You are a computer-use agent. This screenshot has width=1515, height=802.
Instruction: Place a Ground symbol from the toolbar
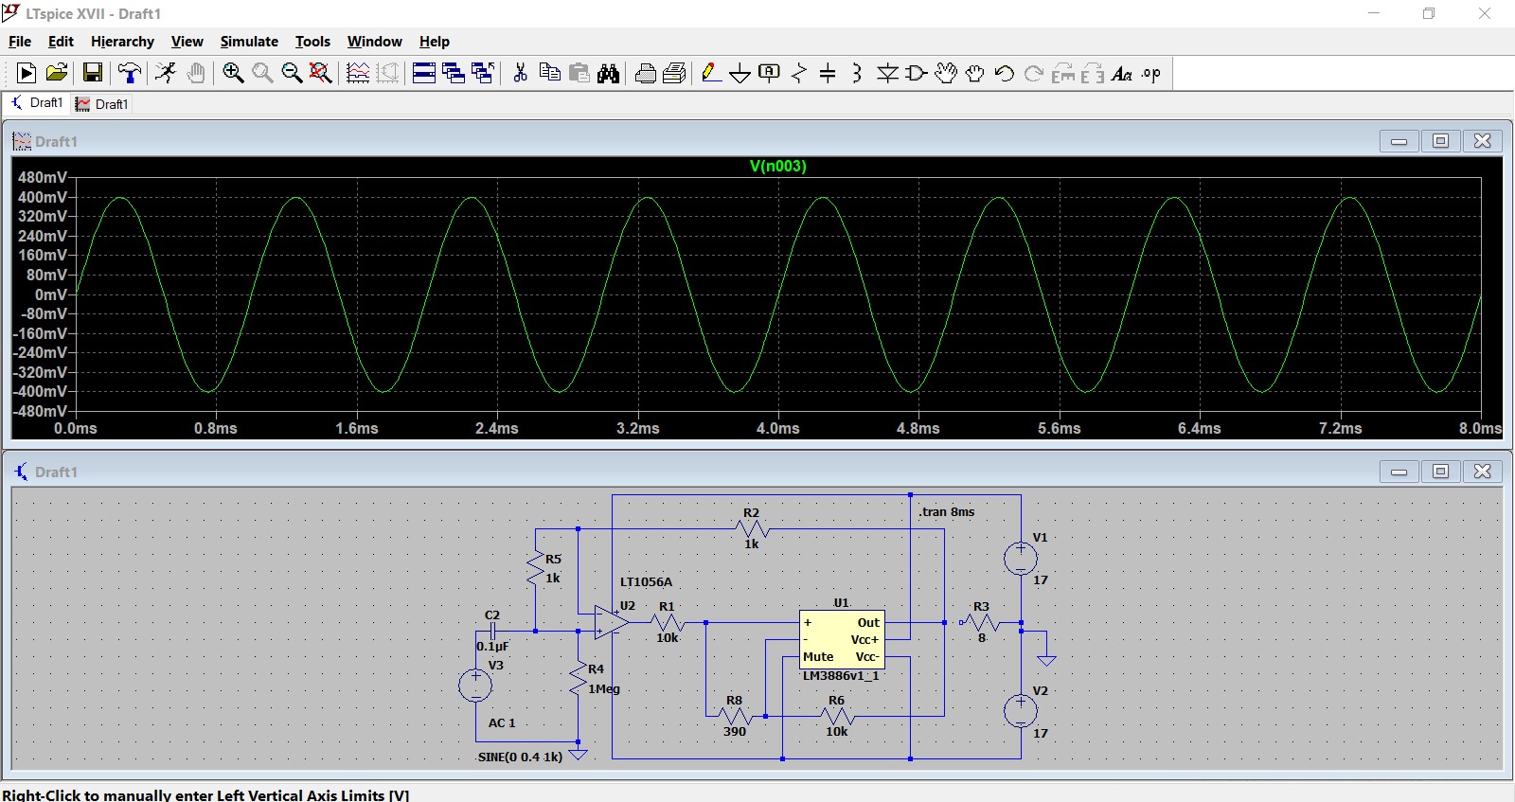tap(740, 73)
